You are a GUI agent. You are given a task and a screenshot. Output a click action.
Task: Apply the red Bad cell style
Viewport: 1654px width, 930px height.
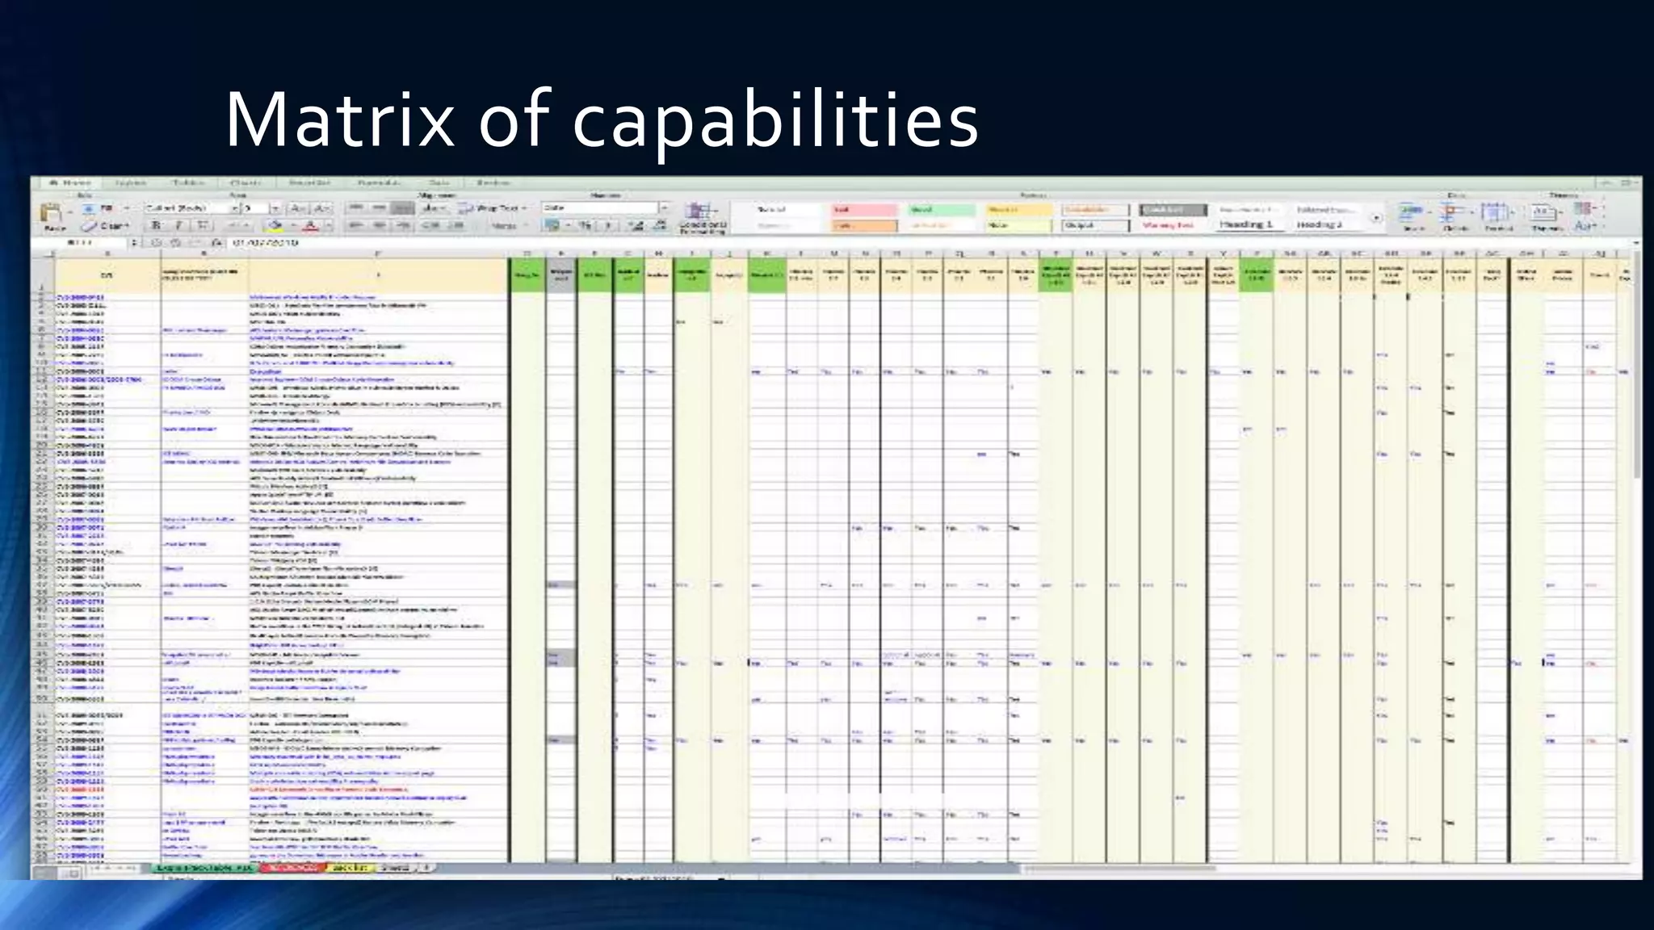point(864,210)
